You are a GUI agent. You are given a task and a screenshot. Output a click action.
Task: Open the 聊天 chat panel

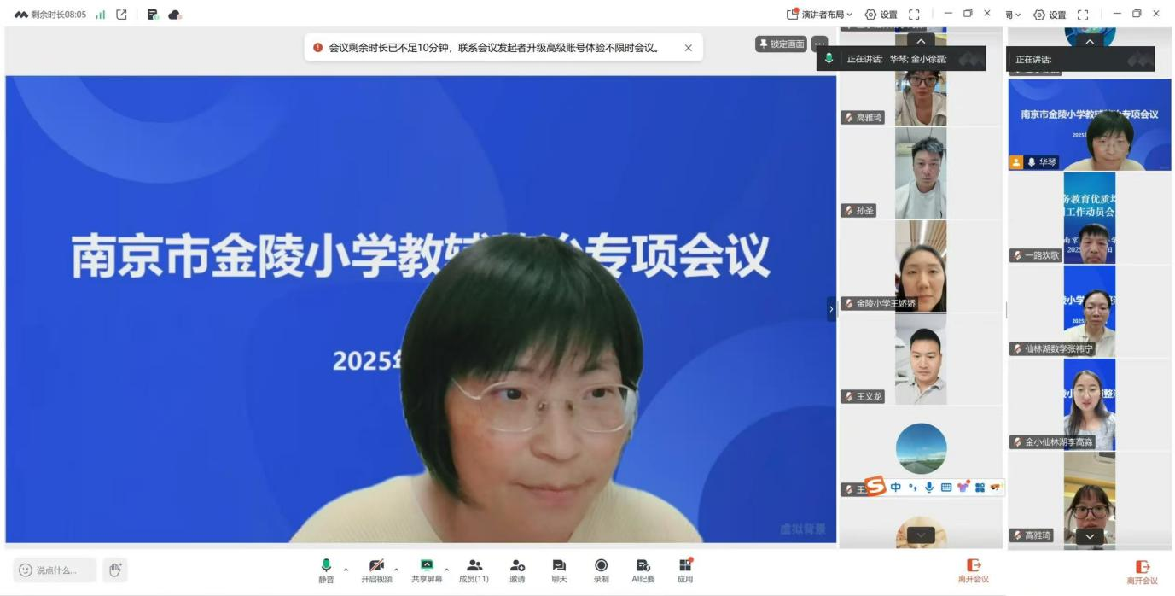(559, 570)
